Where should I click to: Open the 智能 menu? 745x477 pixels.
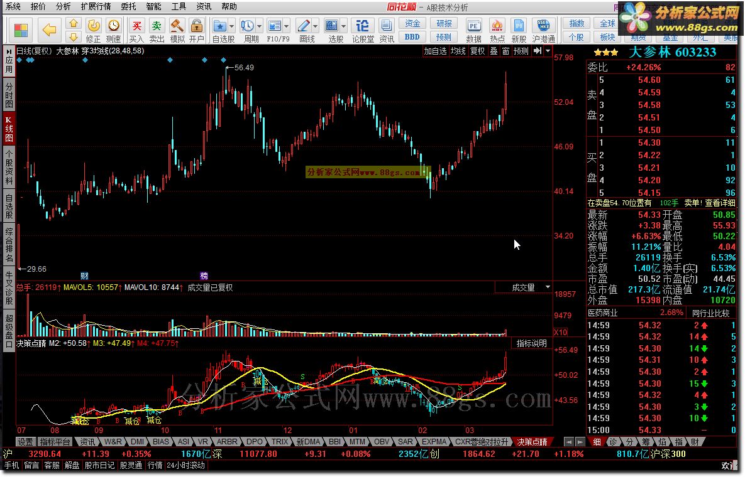154,7
